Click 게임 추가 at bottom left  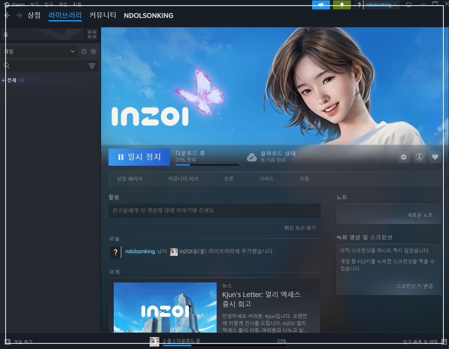point(23,342)
